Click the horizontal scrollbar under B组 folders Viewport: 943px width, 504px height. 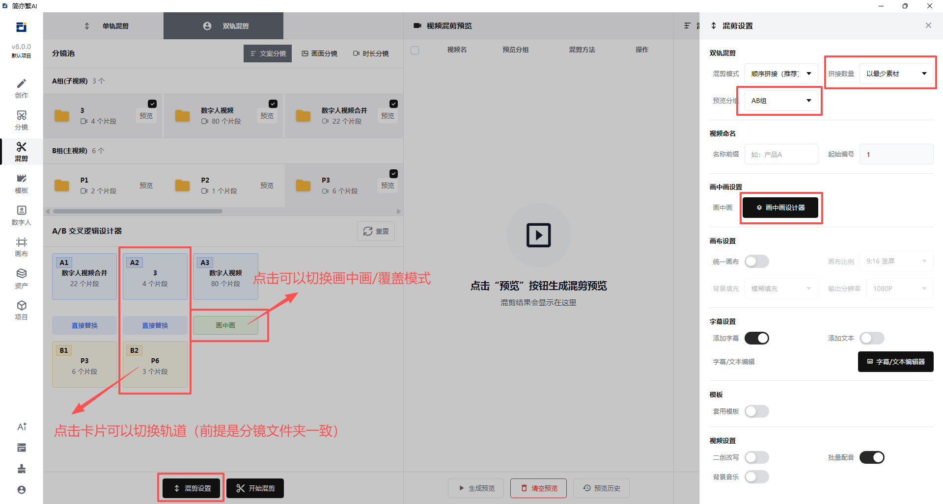tap(138, 212)
